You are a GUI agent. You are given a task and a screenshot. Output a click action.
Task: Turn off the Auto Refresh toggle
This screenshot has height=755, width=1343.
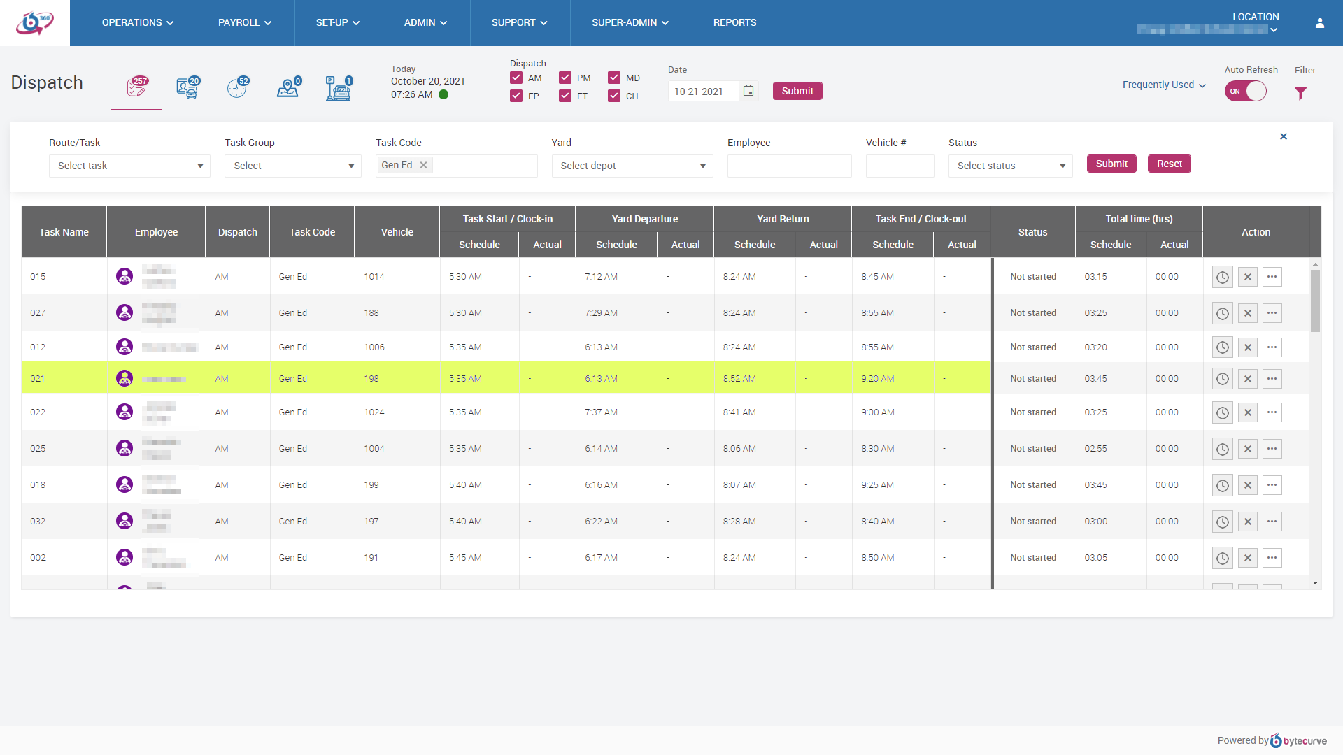(x=1246, y=91)
